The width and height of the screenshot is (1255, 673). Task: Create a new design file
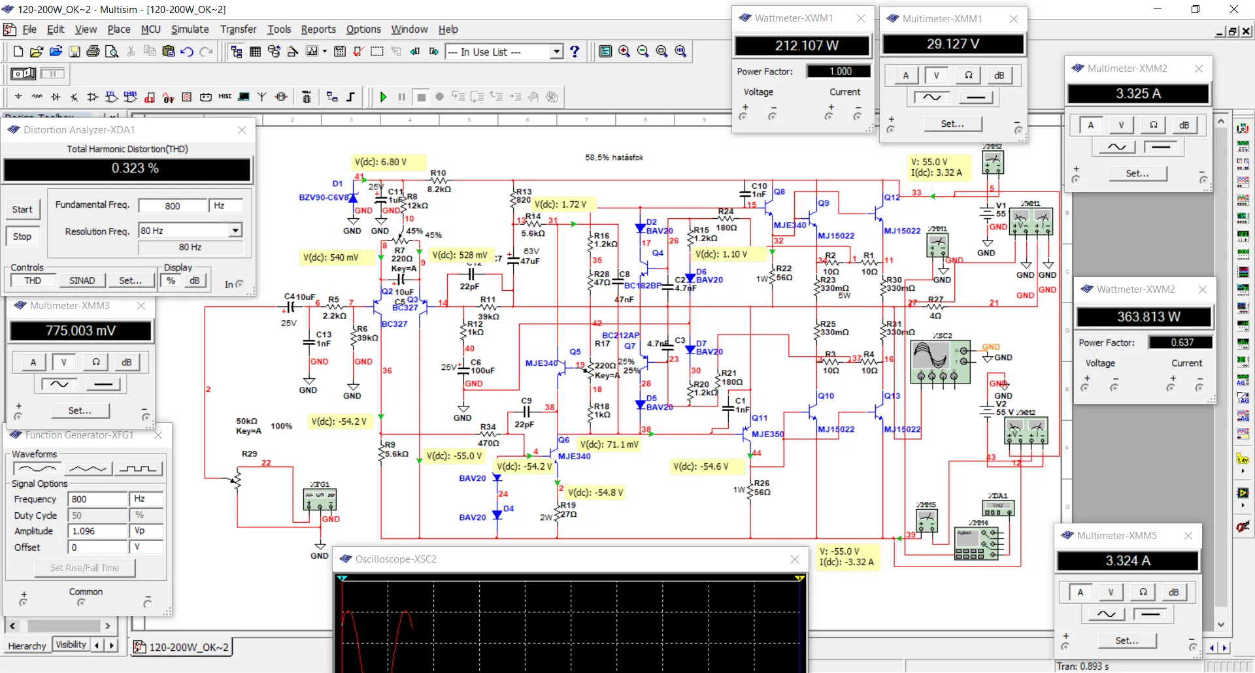[x=18, y=52]
